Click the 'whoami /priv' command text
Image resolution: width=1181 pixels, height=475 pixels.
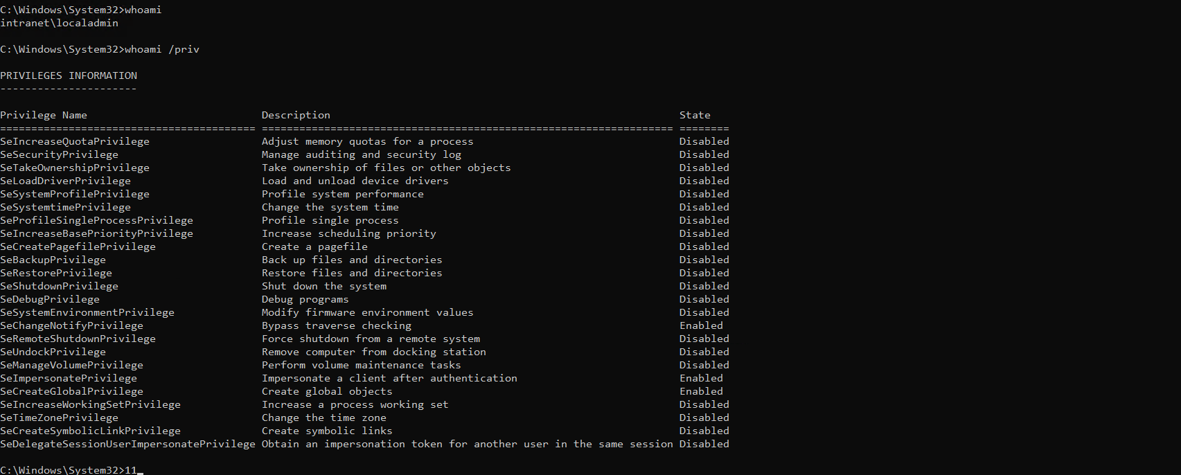click(162, 49)
